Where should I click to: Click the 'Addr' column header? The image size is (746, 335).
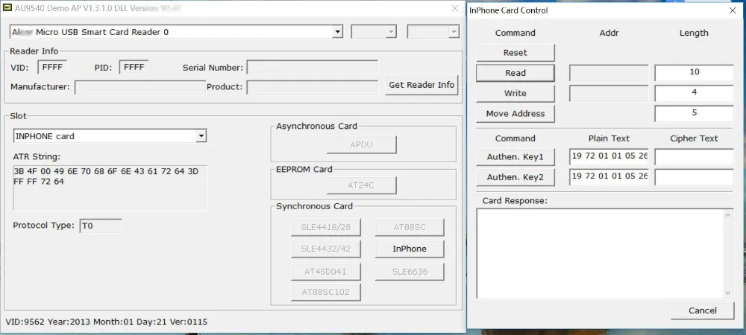(609, 33)
